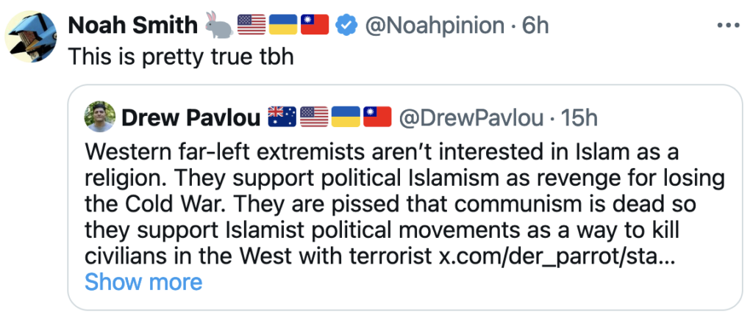Click the rabbit emoji beside Noah Smith

point(218,26)
